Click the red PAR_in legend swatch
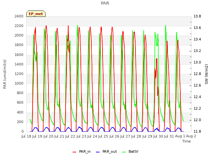The image size is (211, 158). 75,152
